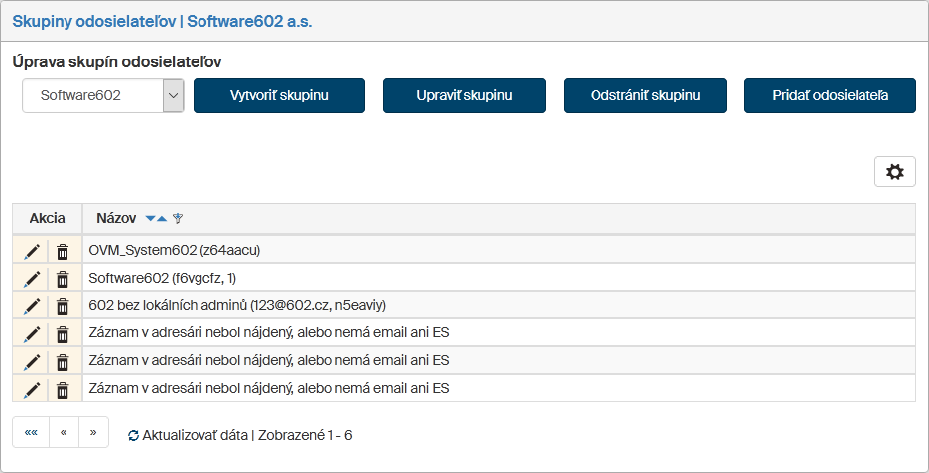Sort Názov column ascending with up arrow

[x=162, y=219]
